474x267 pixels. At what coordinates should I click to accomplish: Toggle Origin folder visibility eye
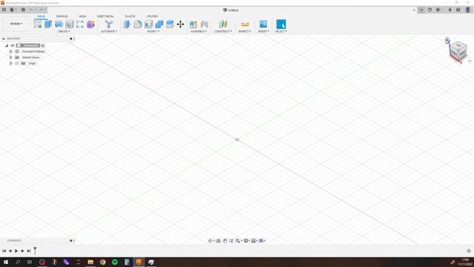(x=17, y=63)
